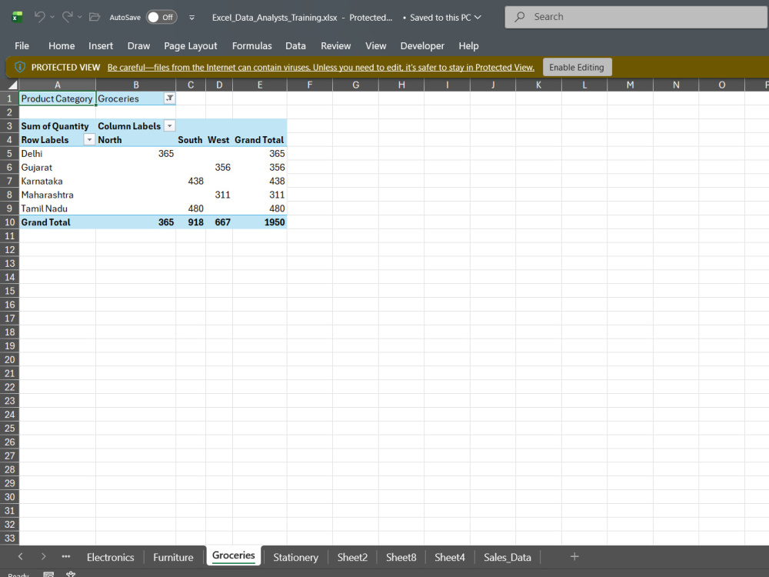This screenshot has width=769, height=577.
Task: Switch to the Stationery sheet tab
Action: [x=296, y=557]
